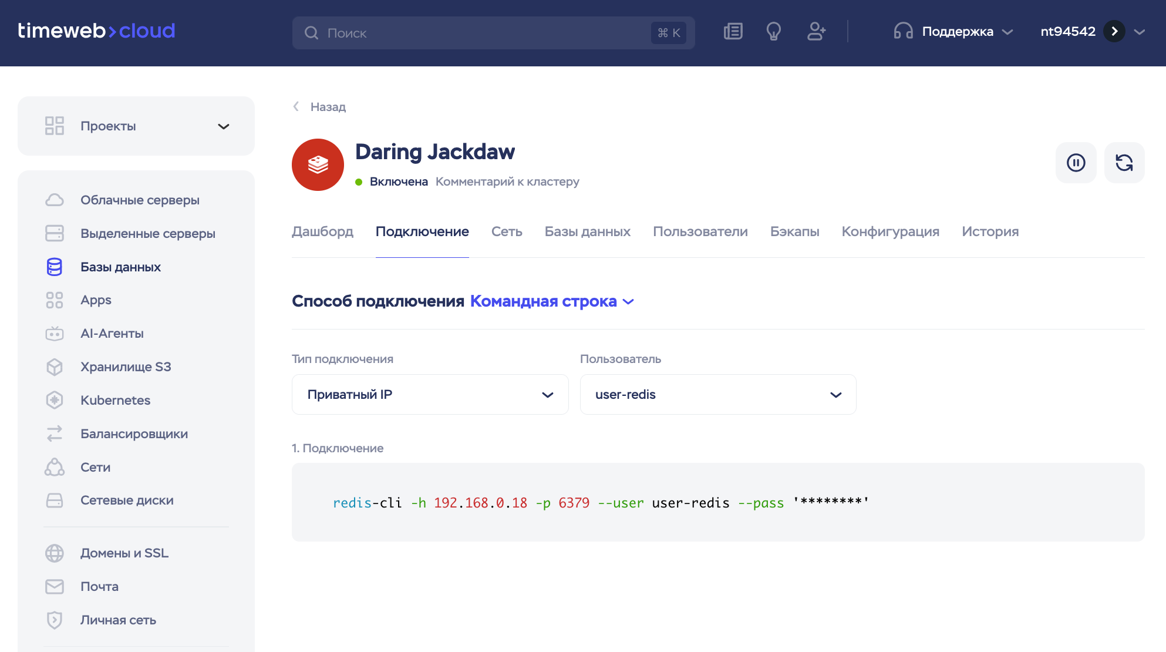Open the Сеть tab
This screenshot has height=652, width=1166.
point(507,231)
